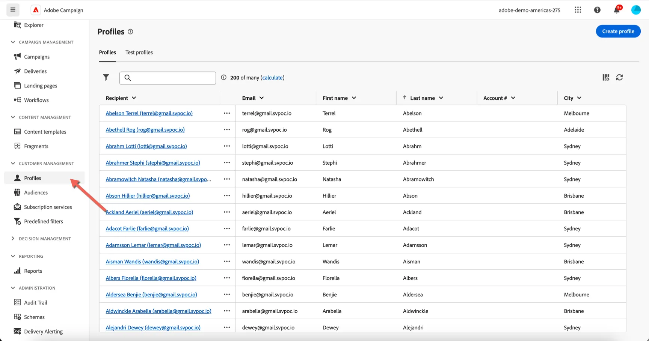This screenshot has height=341, width=649.
Task: Open more actions for Abrahm Lotti
Action: (227, 146)
